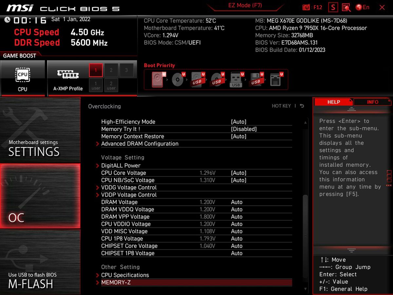The image size is (393, 295).
Task: Close the BIOS using the X icon
Action: (x=382, y=7)
